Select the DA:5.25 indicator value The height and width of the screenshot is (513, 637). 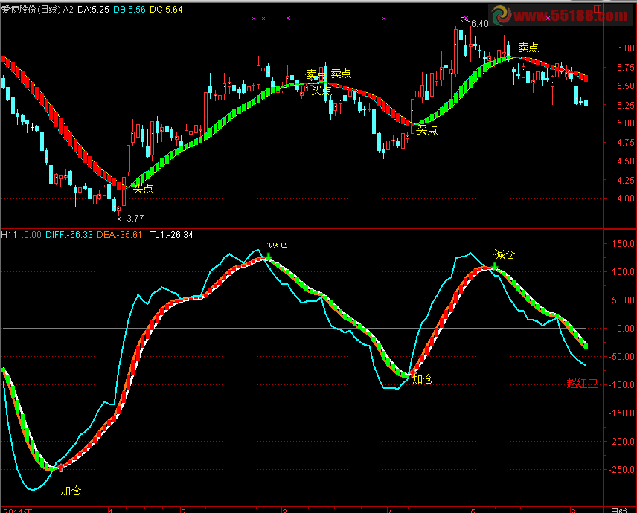[94, 10]
